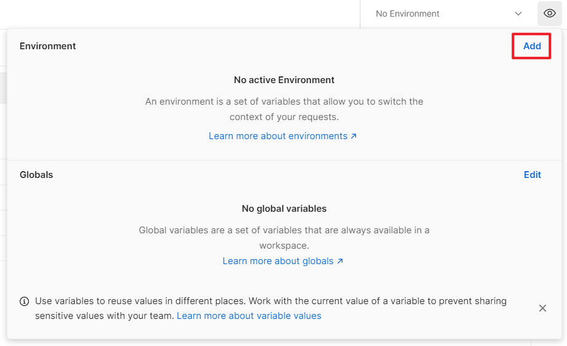Click Edit next to Globals
The image size is (567, 346).
532,175
